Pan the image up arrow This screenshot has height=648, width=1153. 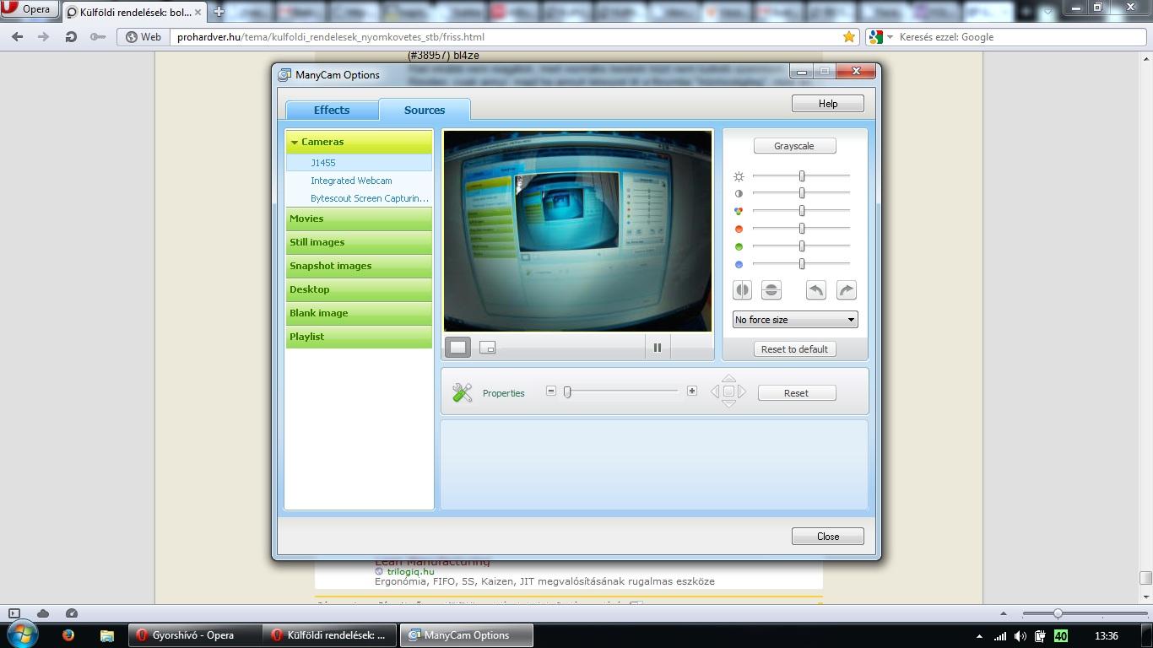click(x=728, y=377)
